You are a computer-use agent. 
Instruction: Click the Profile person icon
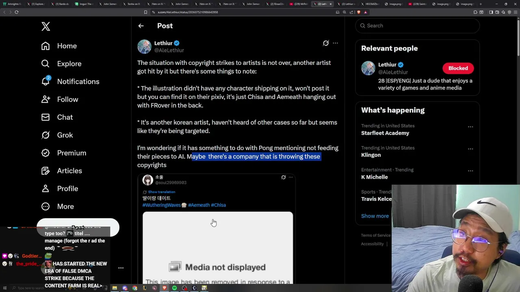tap(45, 189)
